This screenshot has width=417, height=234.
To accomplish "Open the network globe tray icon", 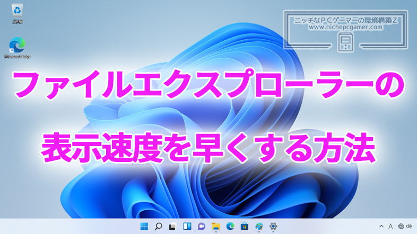I will [401, 226].
